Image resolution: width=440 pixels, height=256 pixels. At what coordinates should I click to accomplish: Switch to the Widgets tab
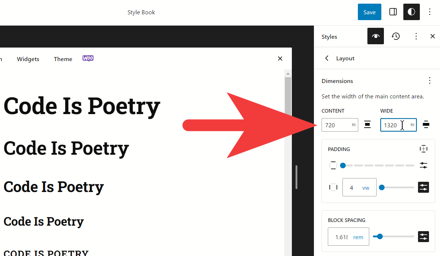pyautogui.click(x=28, y=59)
